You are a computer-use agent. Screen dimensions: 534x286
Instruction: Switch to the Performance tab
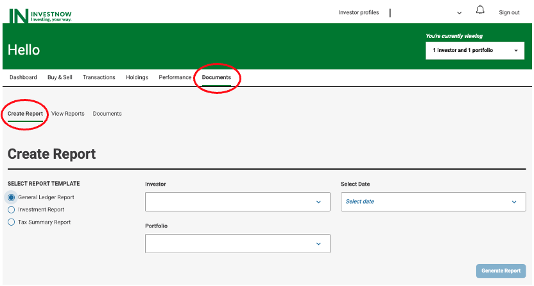[x=175, y=77]
